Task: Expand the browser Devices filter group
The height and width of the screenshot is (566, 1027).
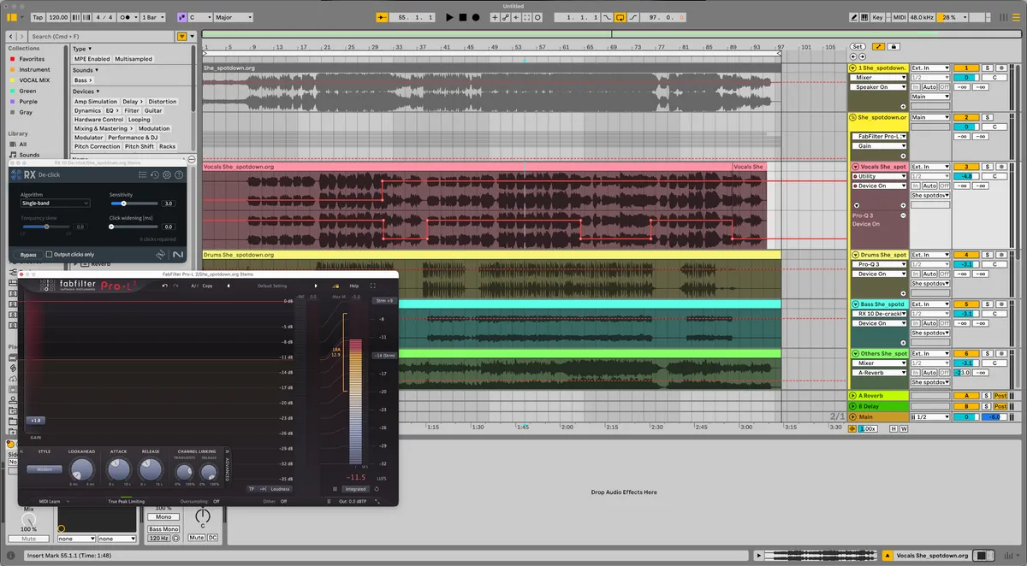Action: tap(84, 91)
